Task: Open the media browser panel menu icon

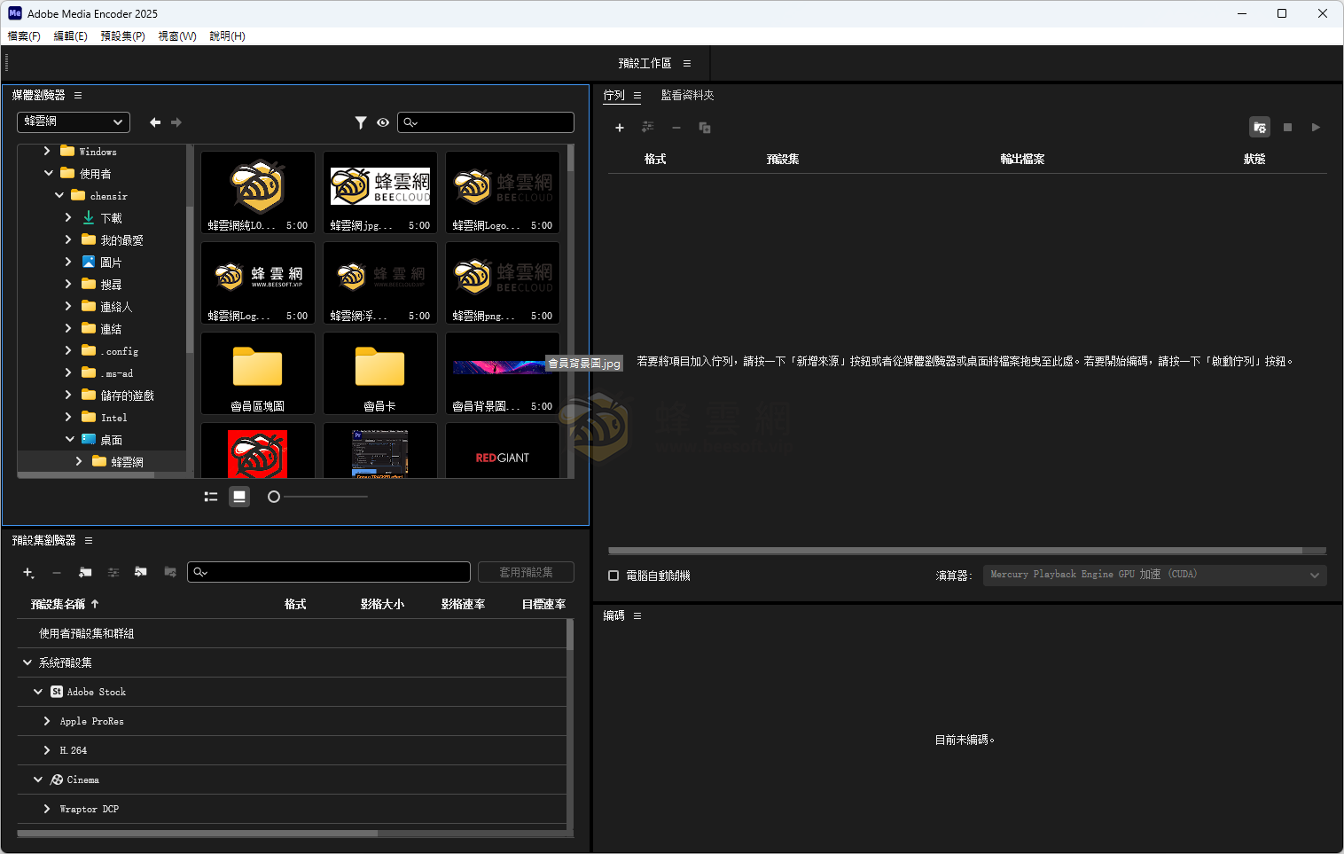Action: tap(78, 95)
